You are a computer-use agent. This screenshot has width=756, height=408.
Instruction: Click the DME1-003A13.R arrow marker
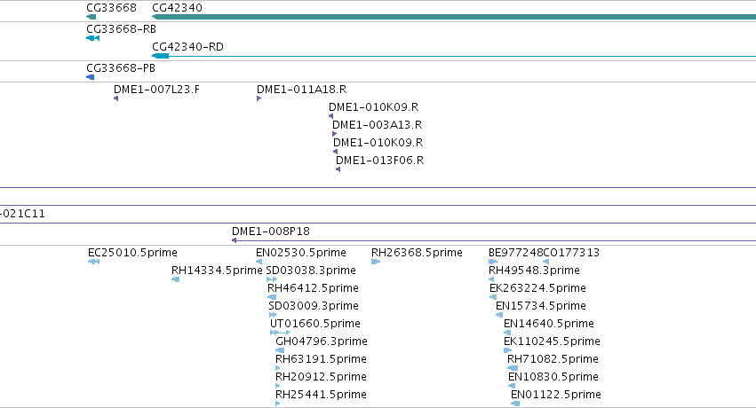pos(335,134)
